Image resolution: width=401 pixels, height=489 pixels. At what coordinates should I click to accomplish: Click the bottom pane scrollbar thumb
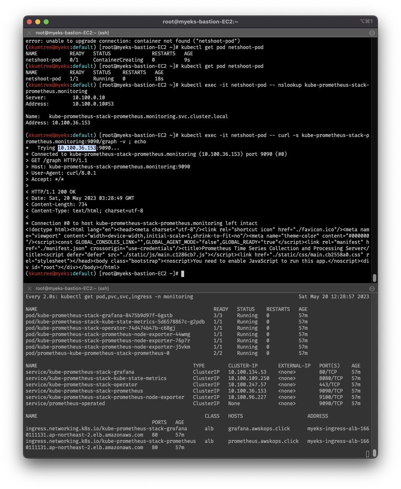point(375,453)
